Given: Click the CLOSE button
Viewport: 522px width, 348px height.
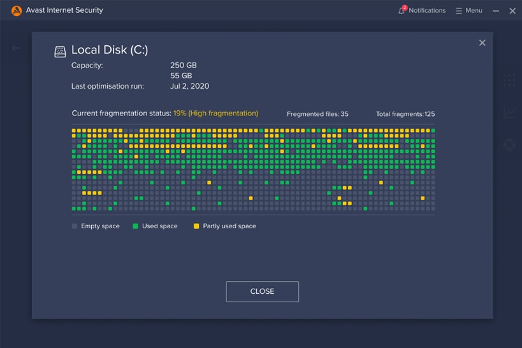Looking at the screenshot, I should point(263,291).
